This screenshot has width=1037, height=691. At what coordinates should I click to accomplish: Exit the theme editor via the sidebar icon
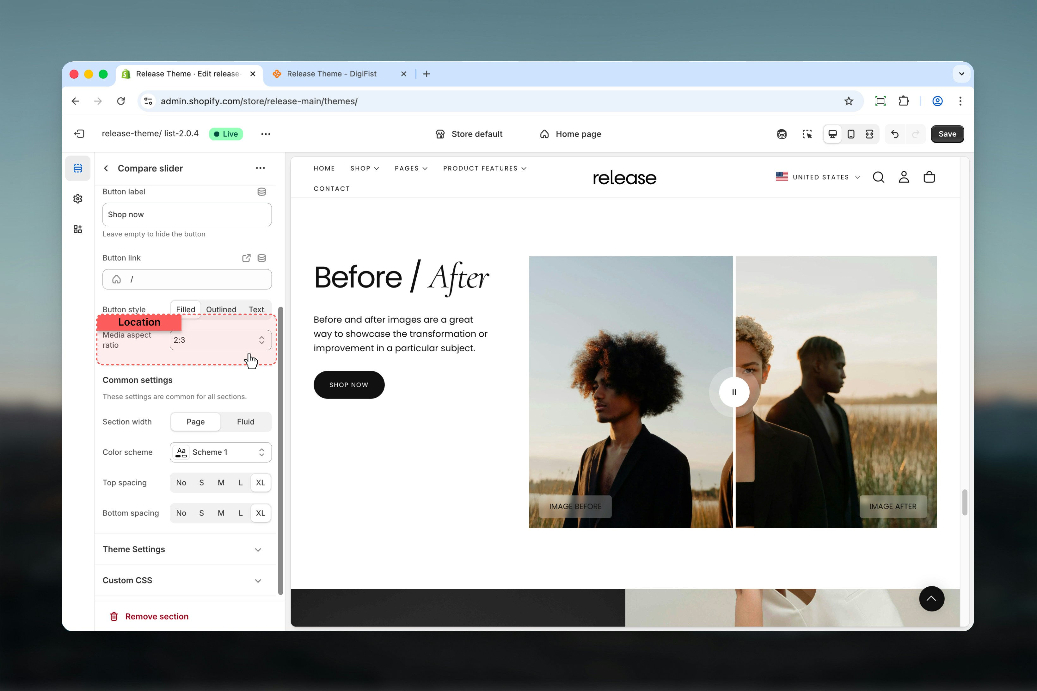coord(79,133)
